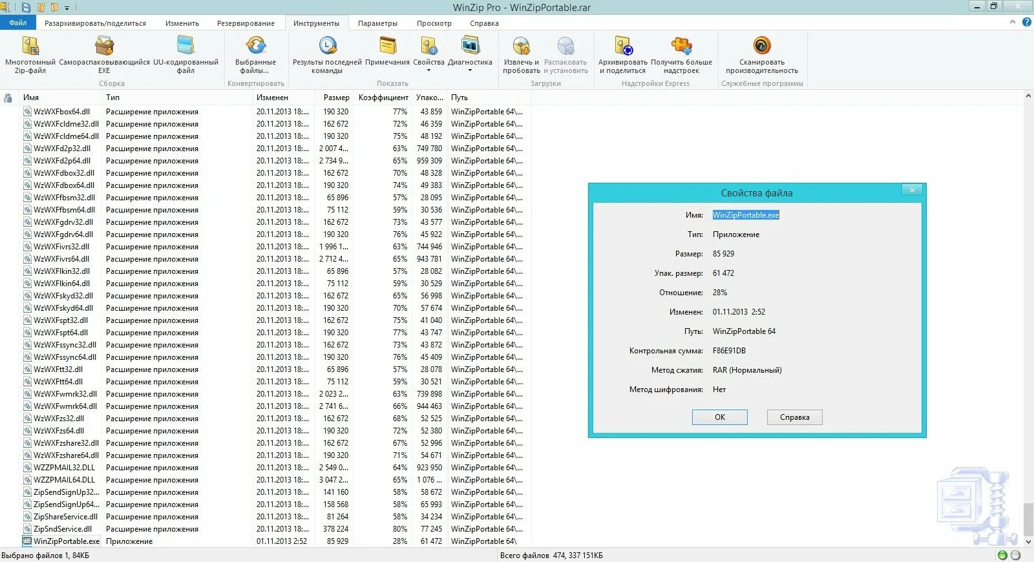Image resolution: width=1034 pixels, height=562 pixels.
Task: Click RAR (Нормальный) compression method value
Action: coord(747,370)
